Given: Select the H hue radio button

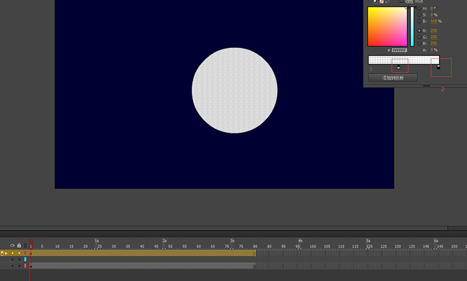Looking at the screenshot, I should [419, 8].
